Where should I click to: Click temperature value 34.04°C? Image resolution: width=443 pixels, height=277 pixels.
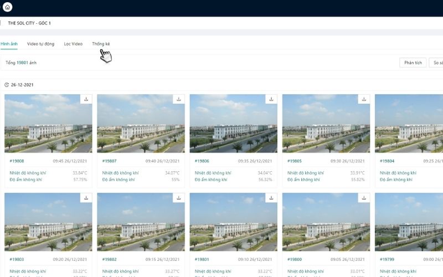pos(265,173)
